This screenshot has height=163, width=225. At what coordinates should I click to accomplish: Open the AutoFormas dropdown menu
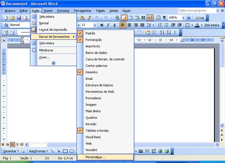(38, 151)
